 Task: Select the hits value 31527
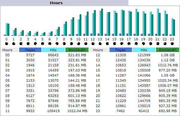53,60
